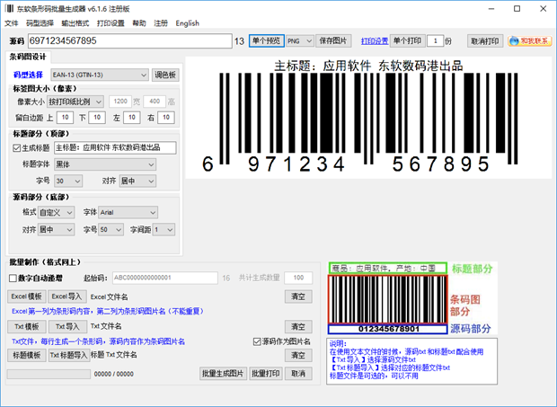Clear the Txt文件名 with 清空
The image size is (557, 407).
[298, 326]
